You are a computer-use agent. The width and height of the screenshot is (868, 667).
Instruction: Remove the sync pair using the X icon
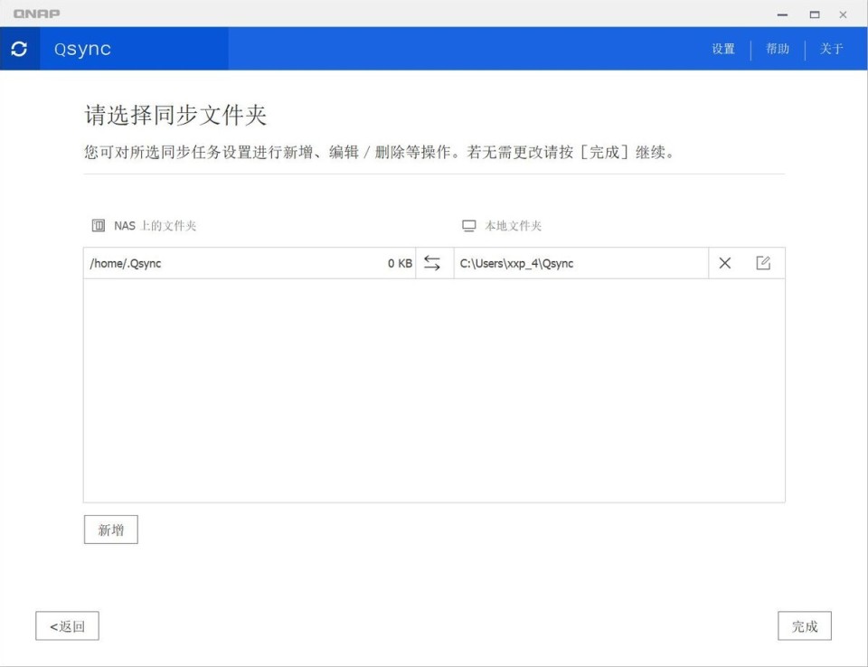pyautogui.click(x=724, y=263)
